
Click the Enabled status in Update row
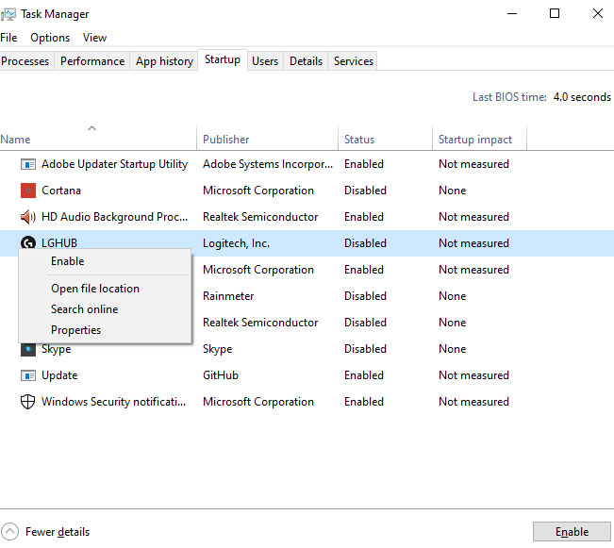coord(364,375)
